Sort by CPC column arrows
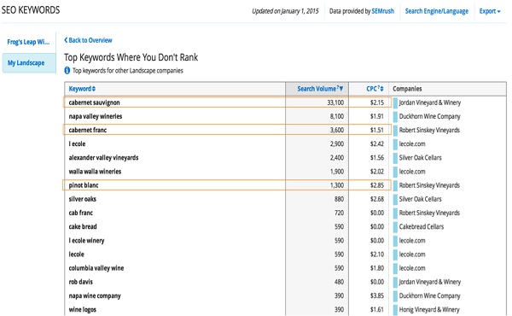The height and width of the screenshot is (316, 512). (x=381, y=89)
